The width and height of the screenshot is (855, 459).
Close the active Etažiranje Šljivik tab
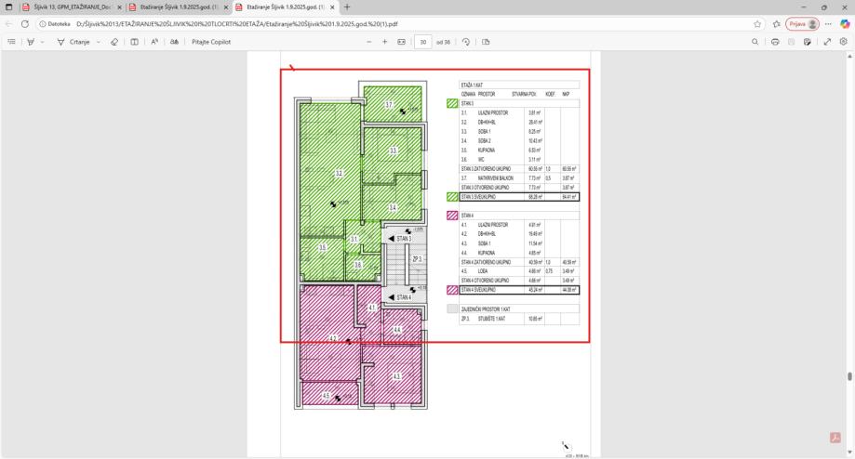(x=332, y=7)
